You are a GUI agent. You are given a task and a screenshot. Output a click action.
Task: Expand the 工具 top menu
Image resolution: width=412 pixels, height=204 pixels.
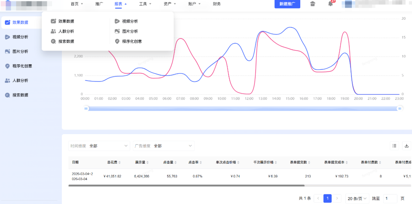pyautogui.click(x=145, y=4)
